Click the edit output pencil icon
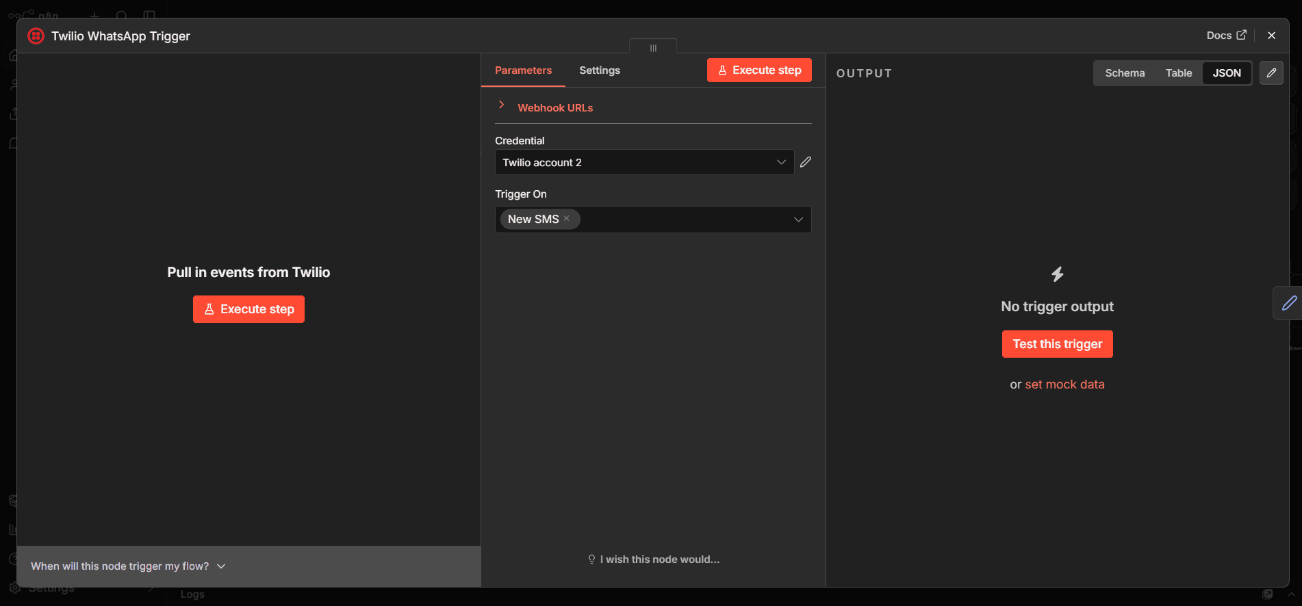Screen dimensions: 1302x606 1271,73
